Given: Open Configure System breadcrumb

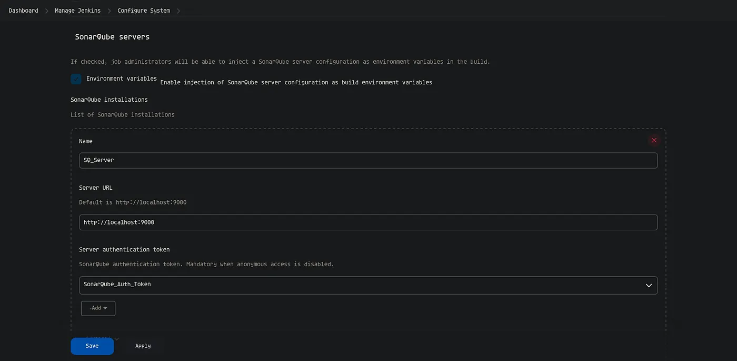Looking at the screenshot, I should pyautogui.click(x=144, y=11).
